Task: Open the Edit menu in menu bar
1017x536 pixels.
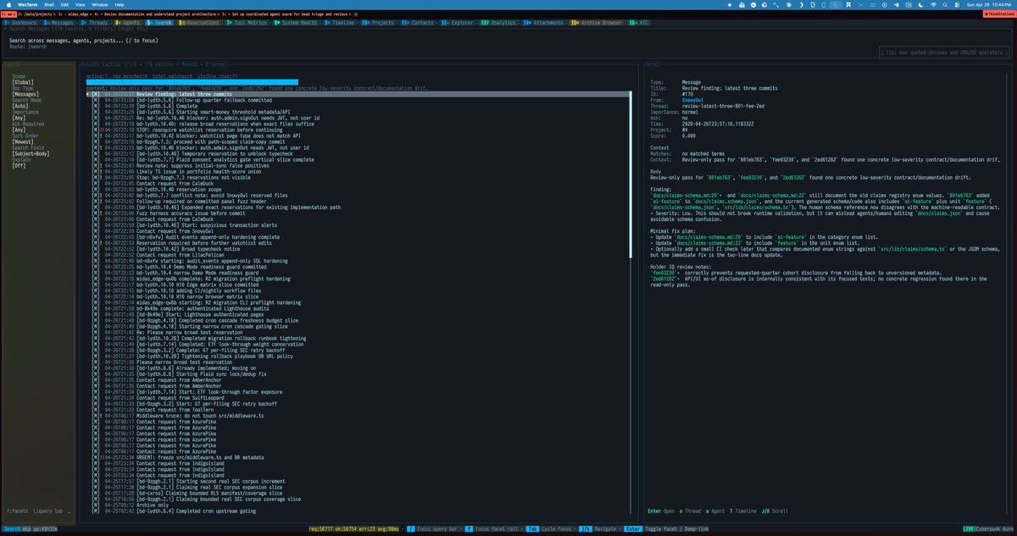Action: click(66, 4)
